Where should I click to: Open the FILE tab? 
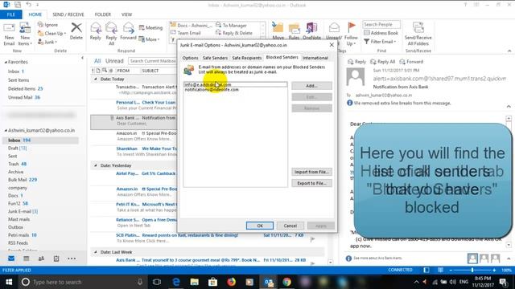click(x=11, y=14)
